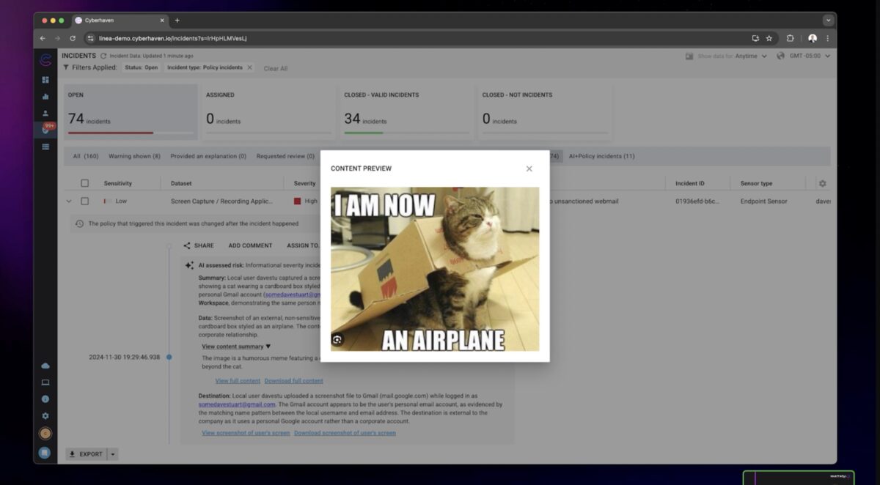Bookmark this page with star icon

point(769,38)
